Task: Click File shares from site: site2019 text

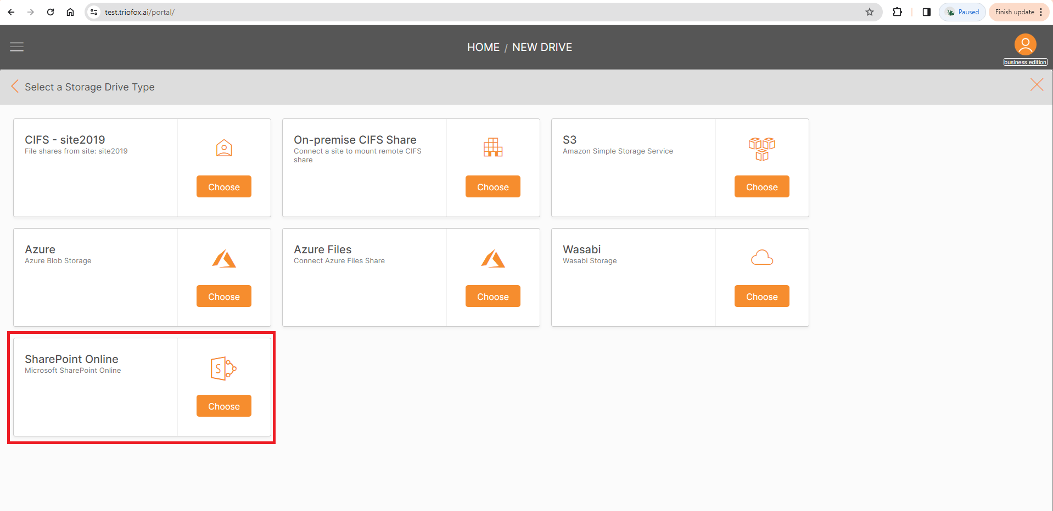Action: pyautogui.click(x=76, y=151)
